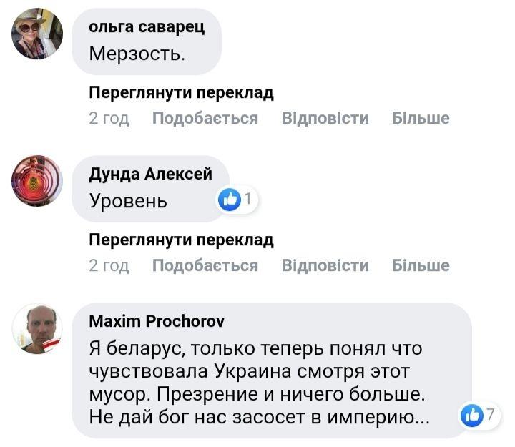
Task: Click ольга саварец profile avatar
Action: (x=37, y=36)
